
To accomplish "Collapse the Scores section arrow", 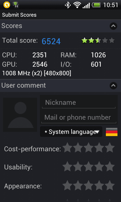I will 113,26.
